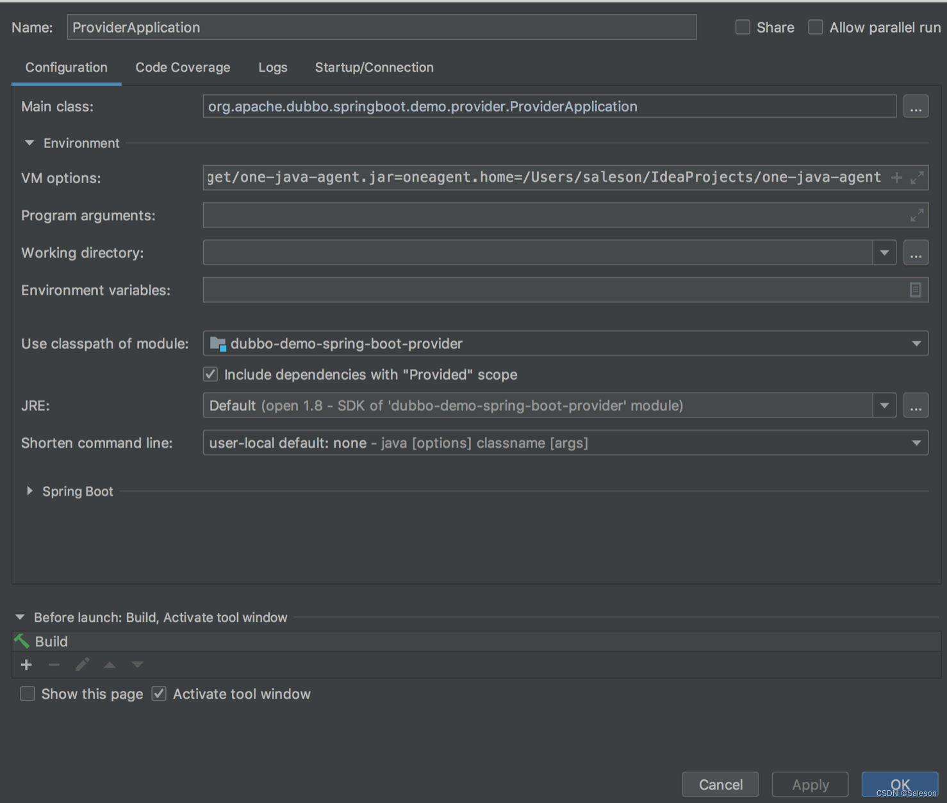The height and width of the screenshot is (803, 947).
Task: Click the plus icon in VM options field
Action: tap(897, 178)
